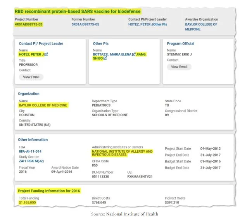Select state code TX

(x=167, y=105)
